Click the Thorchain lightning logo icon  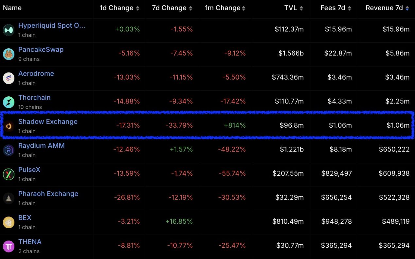click(9, 102)
